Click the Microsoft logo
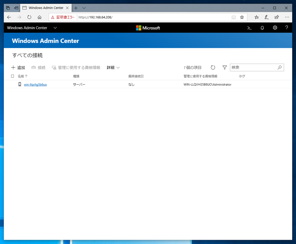Image resolution: width=296 pixels, height=244 pixels. (148, 28)
